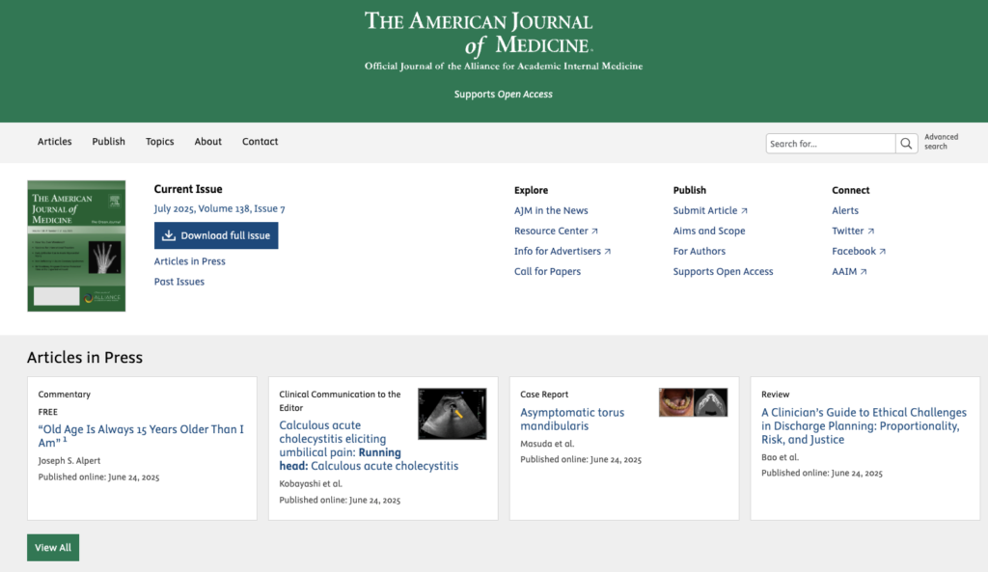Click the external arrow beside Facebook

pos(882,252)
